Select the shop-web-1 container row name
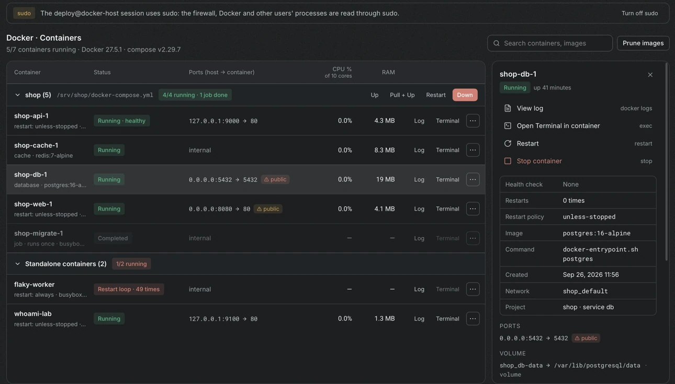The height and width of the screenshot is (384, 675). point(33,204)
